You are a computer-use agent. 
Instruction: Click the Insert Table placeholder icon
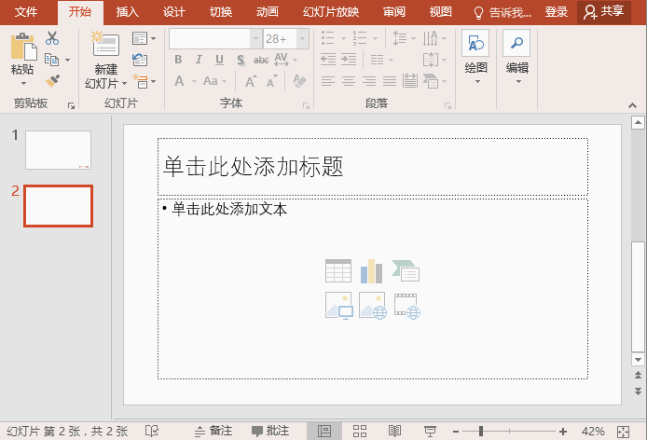(x=338, y=270)
